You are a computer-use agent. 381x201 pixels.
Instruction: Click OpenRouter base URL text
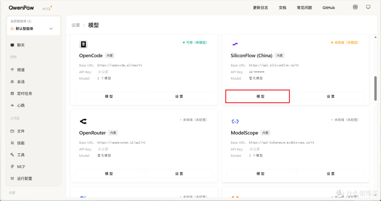click(121, 142)
